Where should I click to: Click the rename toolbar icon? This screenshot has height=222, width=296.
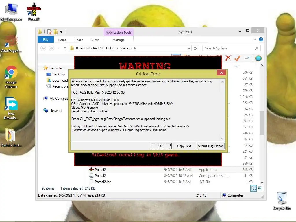[x=247, y=58]
